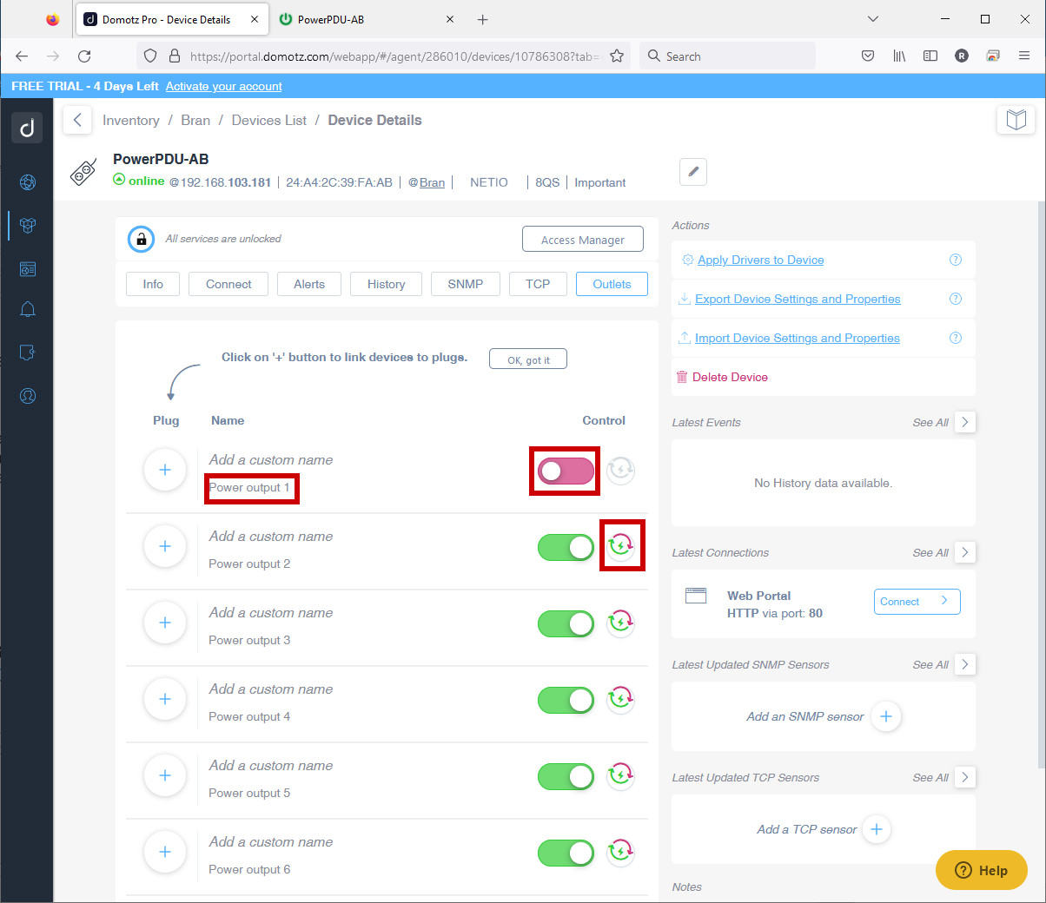
Task: Click the Bran agent link
Action: (x=432, y=182)
